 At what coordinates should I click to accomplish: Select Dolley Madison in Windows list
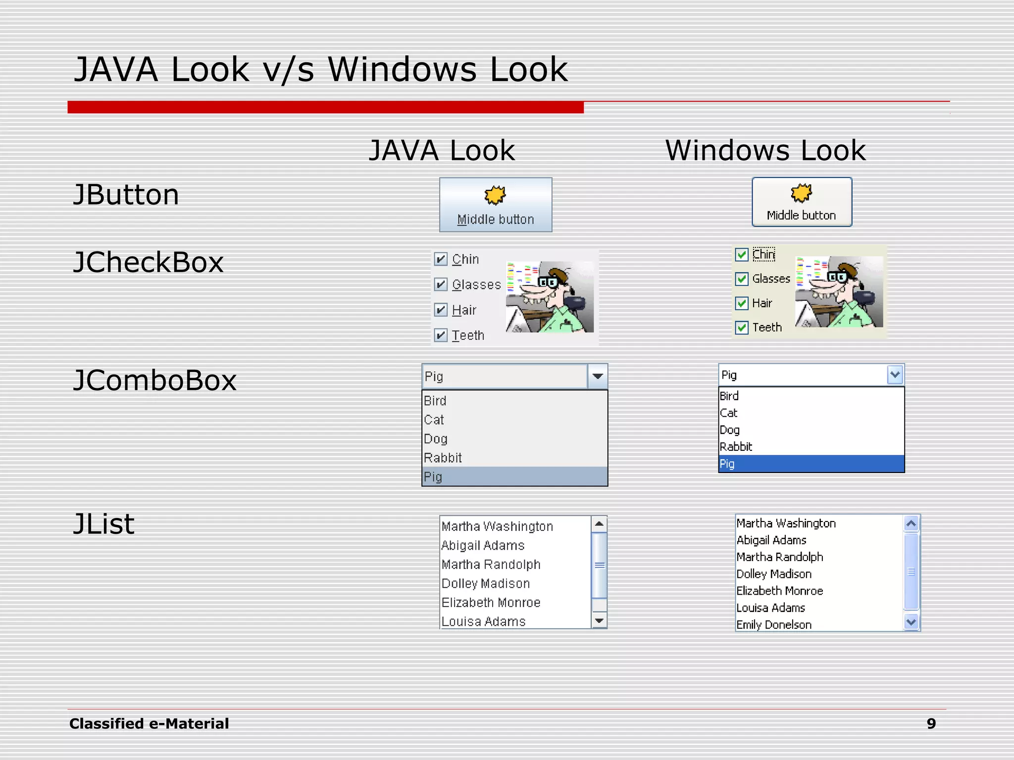coord(820,573)
